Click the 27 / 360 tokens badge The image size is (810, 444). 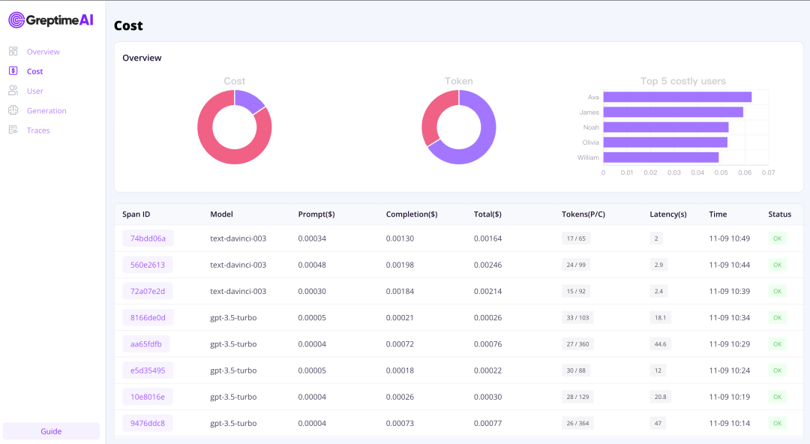click(577, 344)
